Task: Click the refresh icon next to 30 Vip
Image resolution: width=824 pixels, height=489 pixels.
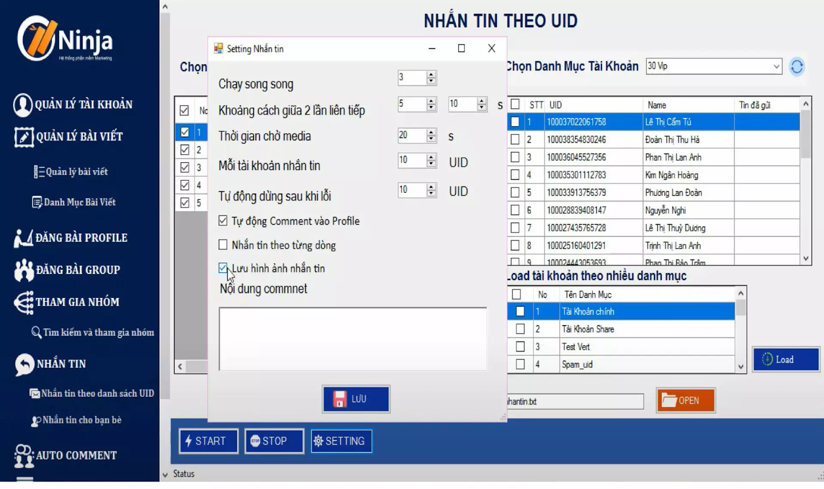Action: pyautogui.click(x=797, y=66)
